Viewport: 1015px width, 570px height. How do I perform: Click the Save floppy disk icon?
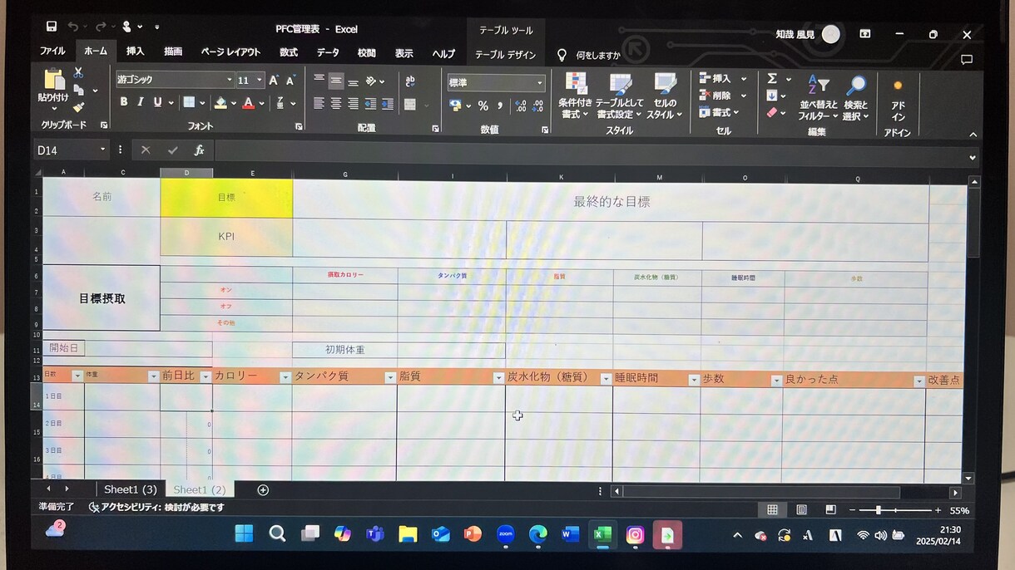52,27
